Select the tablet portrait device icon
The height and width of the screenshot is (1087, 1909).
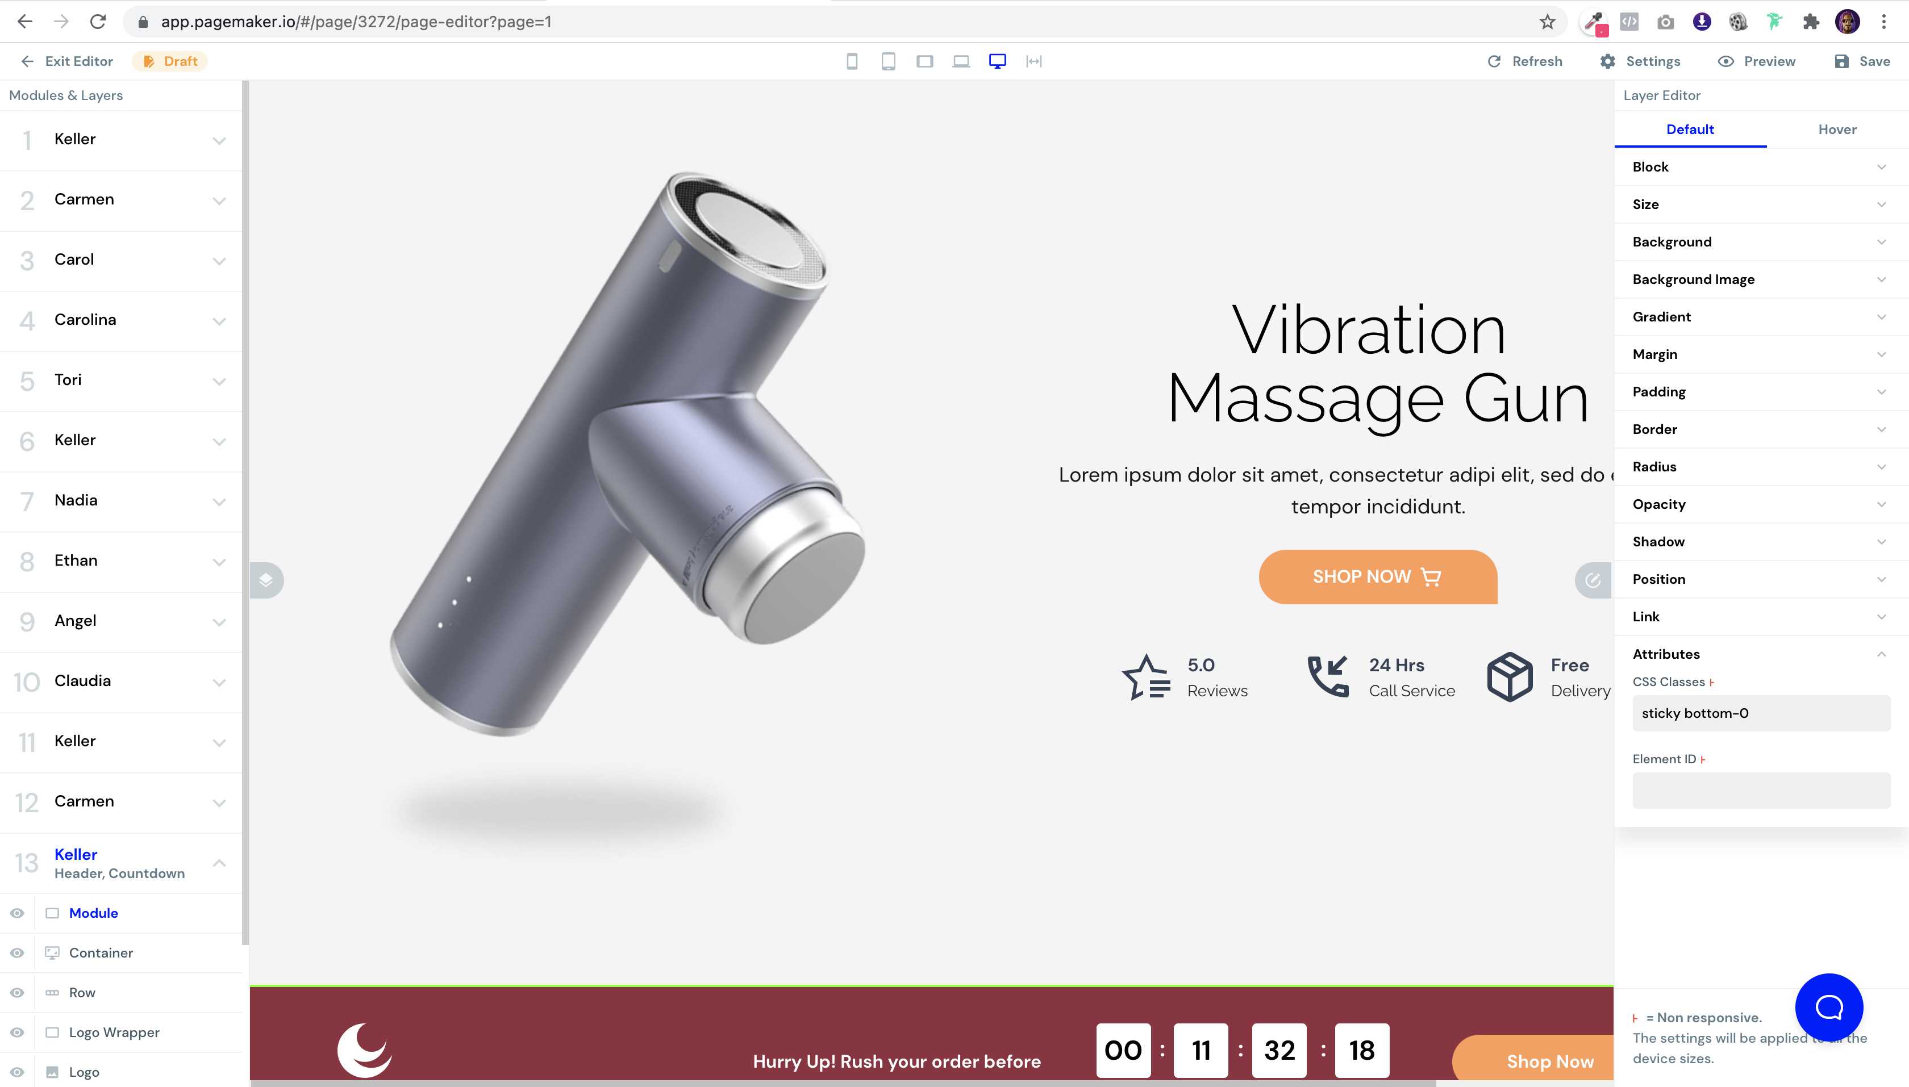pos(888,61)
